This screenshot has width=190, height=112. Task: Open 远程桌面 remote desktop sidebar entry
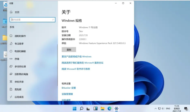pos(32,97)
